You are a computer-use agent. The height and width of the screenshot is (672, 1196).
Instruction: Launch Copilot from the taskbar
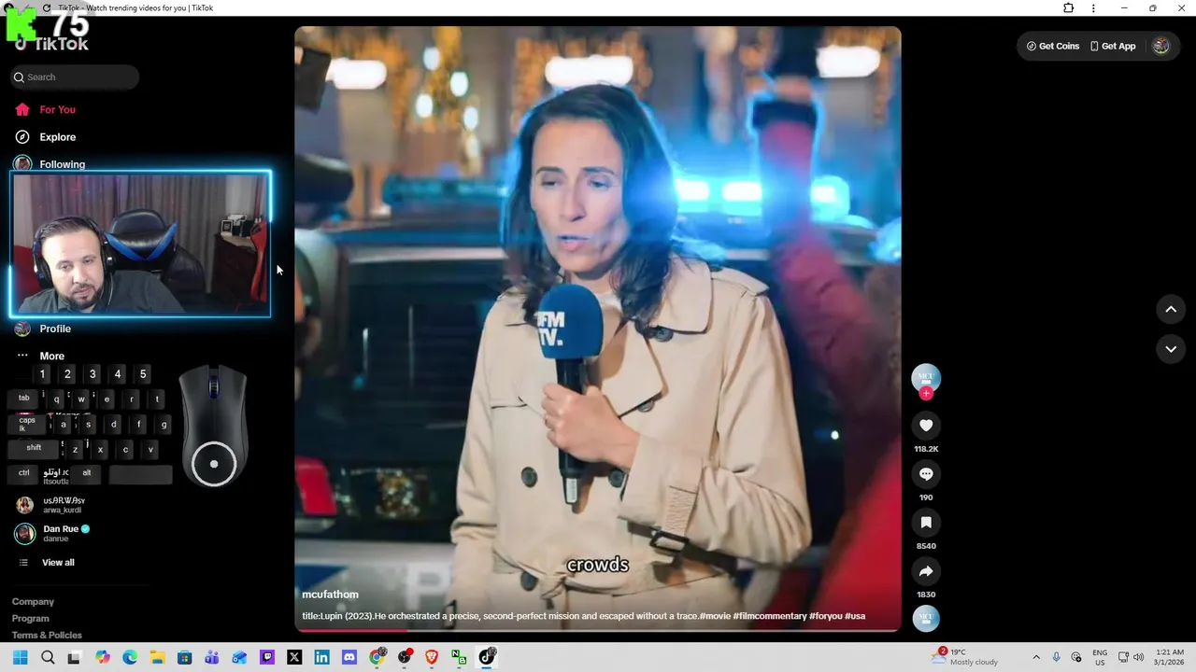tap(103, 657)
